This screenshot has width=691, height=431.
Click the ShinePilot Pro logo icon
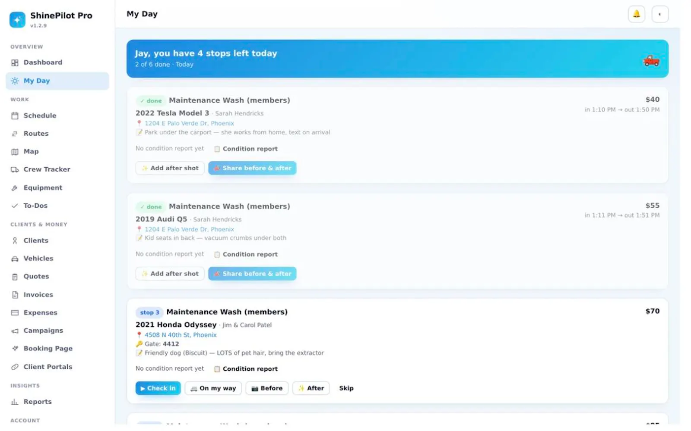[17, 19]
